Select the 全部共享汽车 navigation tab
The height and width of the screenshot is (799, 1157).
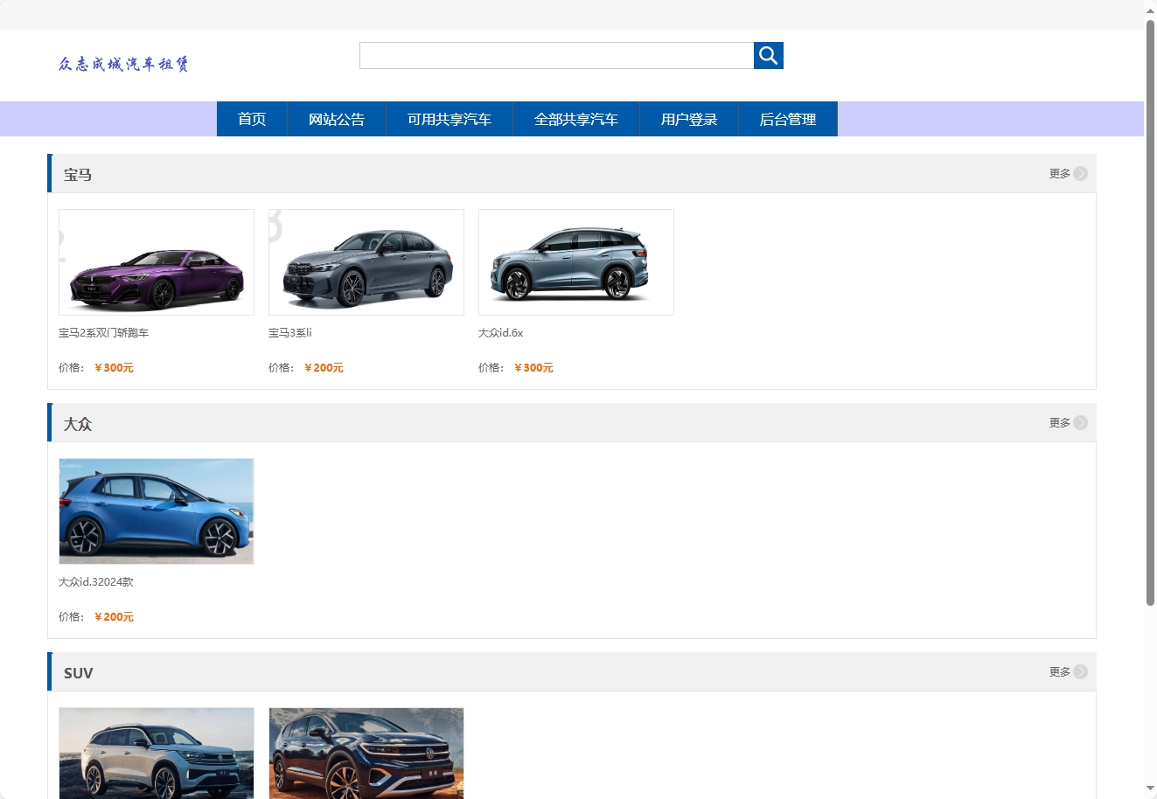point(577,119)
